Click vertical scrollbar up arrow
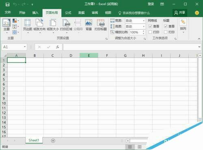The height and width of the screenshot is (150, 203). pos(200,56)
